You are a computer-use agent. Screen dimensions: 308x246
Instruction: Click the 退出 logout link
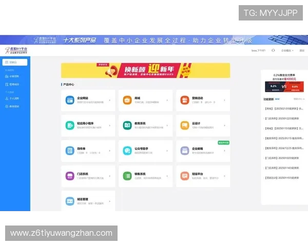point(302,51)
